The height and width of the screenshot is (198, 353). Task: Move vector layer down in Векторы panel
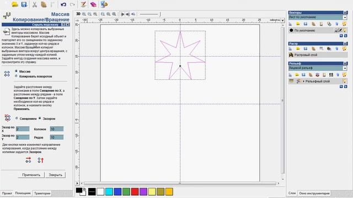(346, 36)
